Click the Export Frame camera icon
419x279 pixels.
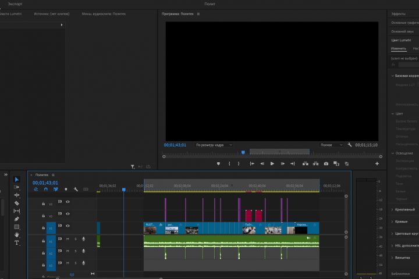[x=326, y=164]
